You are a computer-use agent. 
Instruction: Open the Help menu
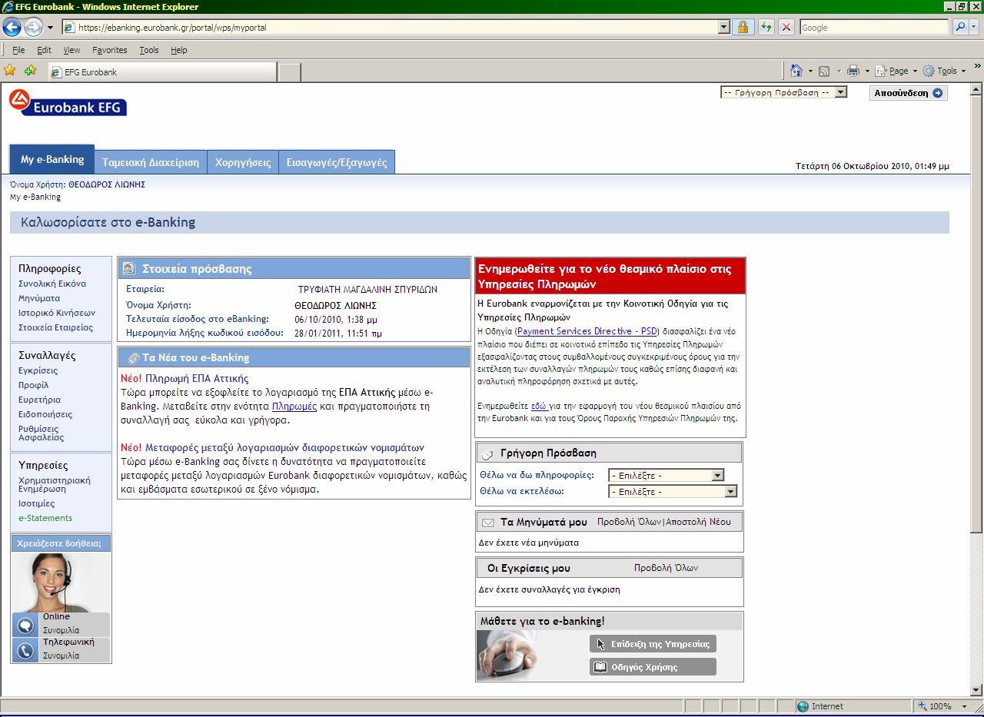point(179,50)
